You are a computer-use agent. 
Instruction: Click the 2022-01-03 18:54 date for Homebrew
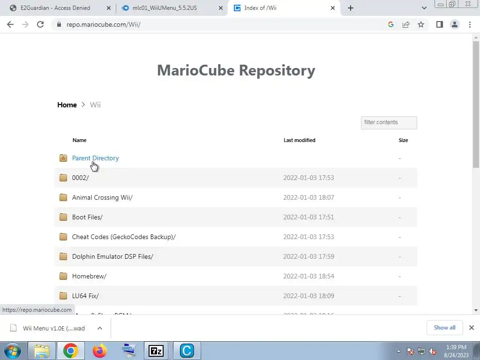(x=308, y=276)
